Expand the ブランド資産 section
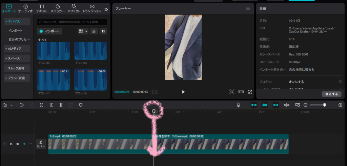 click(x=17, y=78)
